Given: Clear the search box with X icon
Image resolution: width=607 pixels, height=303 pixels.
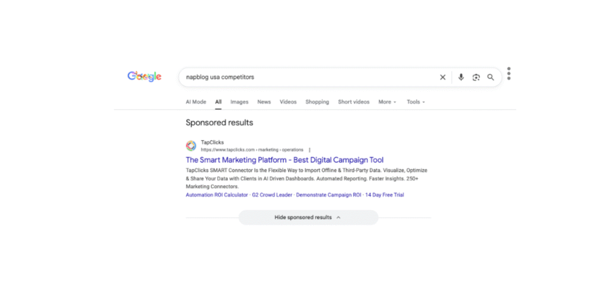Looking at the screenshot, I should pyautogui.click(x=442, y=77).
